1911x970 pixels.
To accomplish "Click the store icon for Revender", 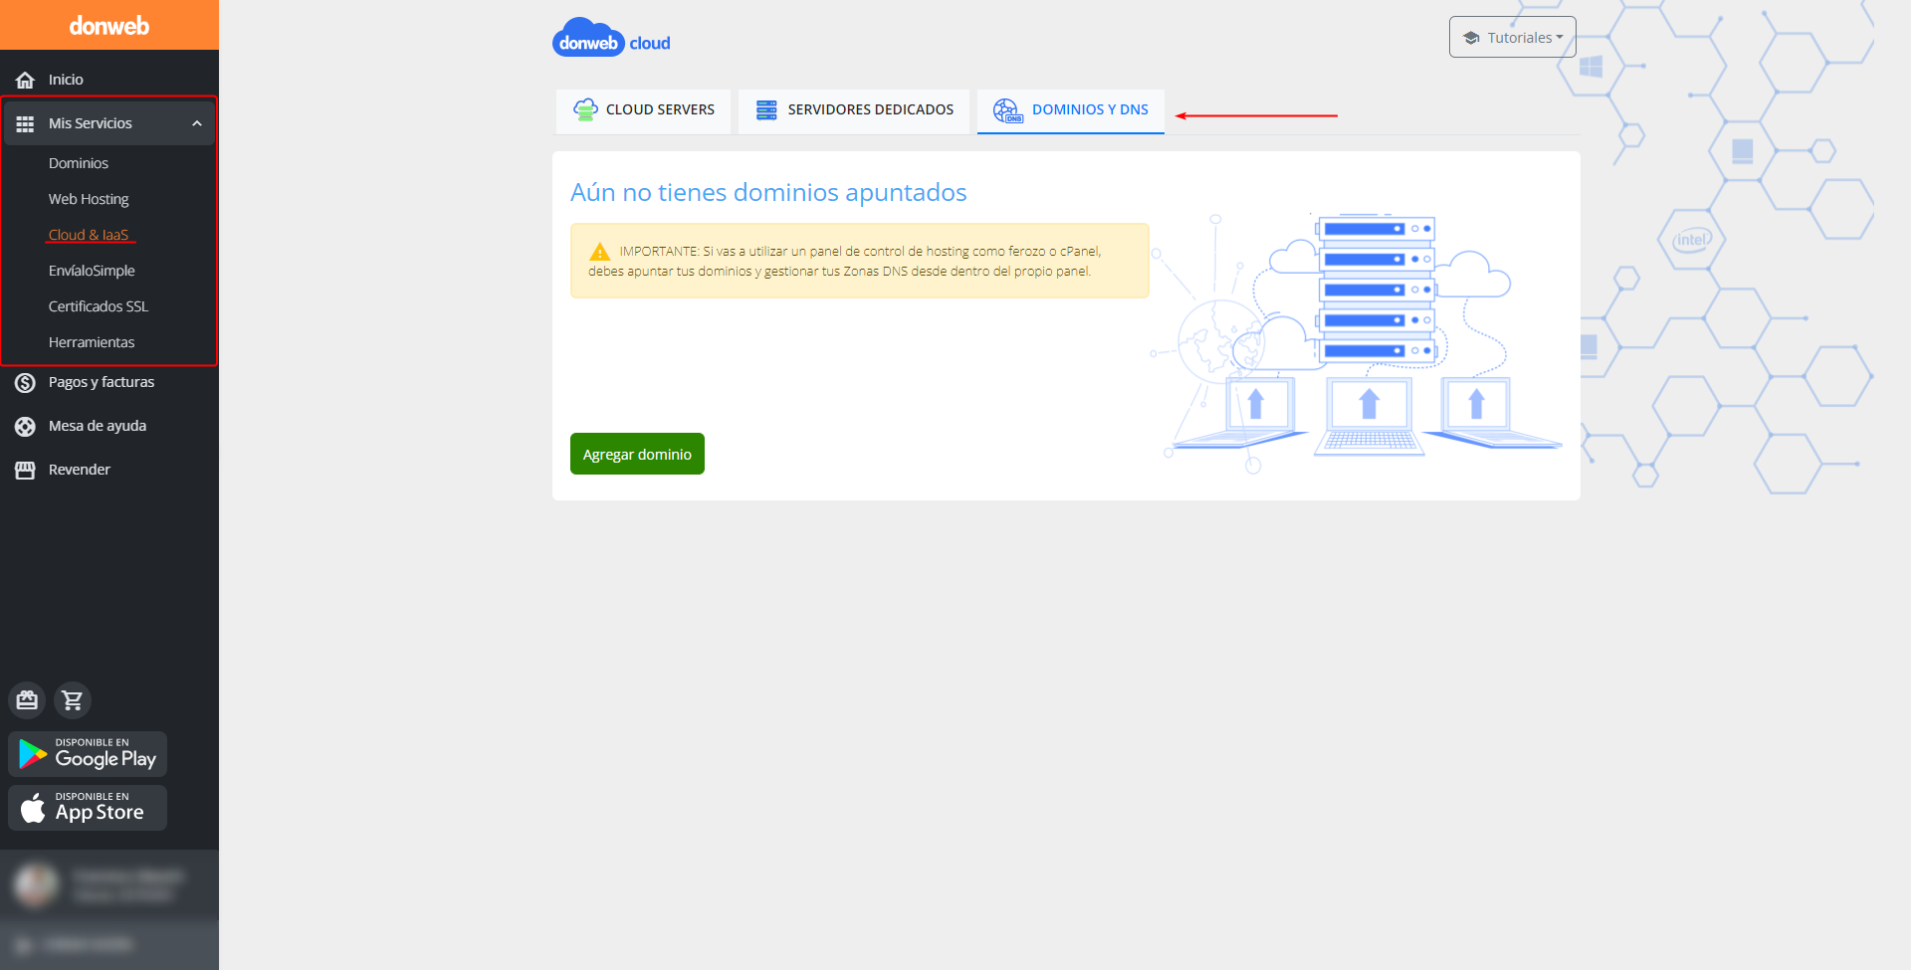I will [25, 470].
